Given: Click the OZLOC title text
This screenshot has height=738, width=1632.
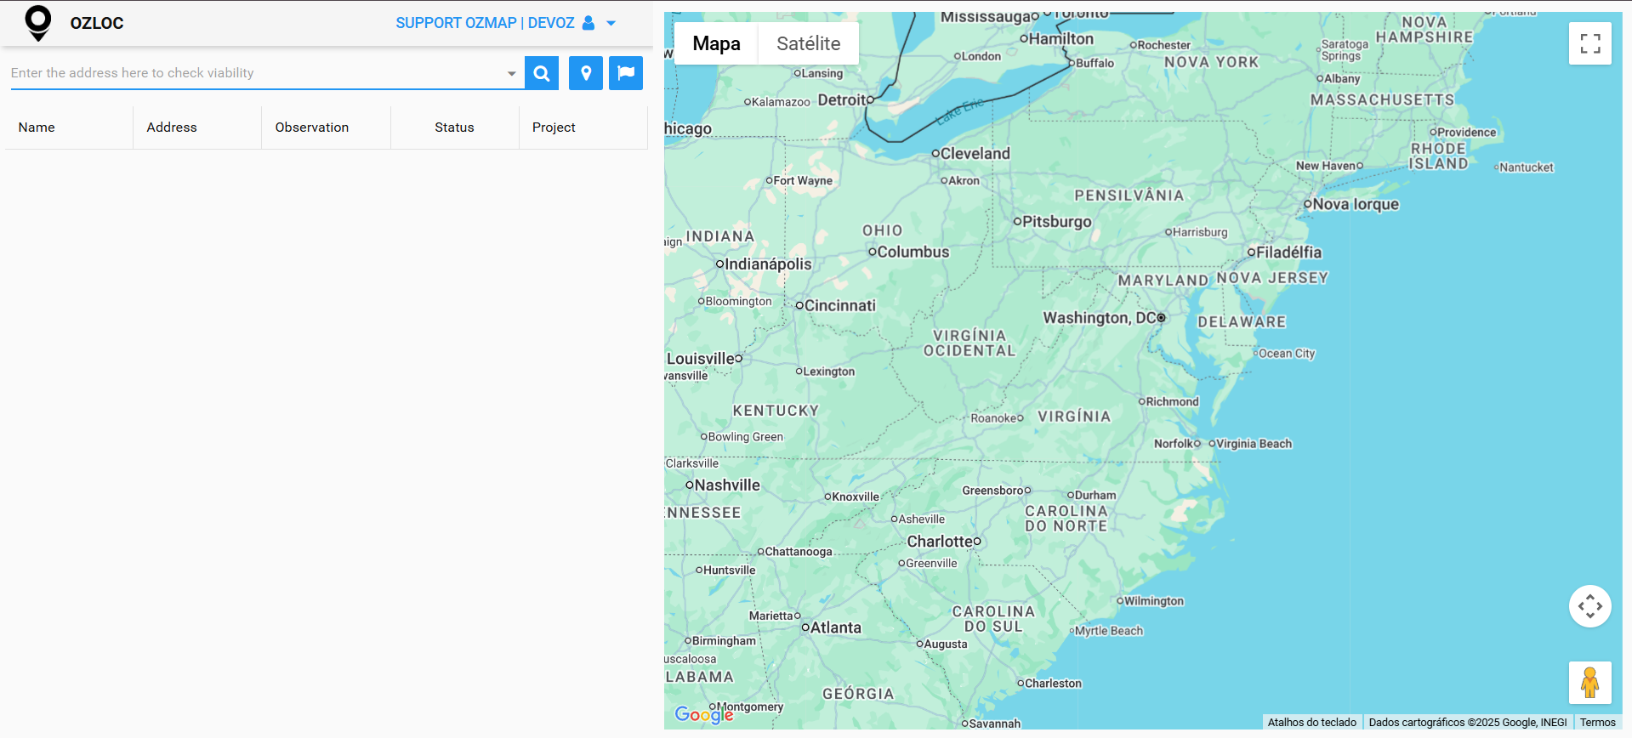Looking at the screenshot, I should pos(97,23).
